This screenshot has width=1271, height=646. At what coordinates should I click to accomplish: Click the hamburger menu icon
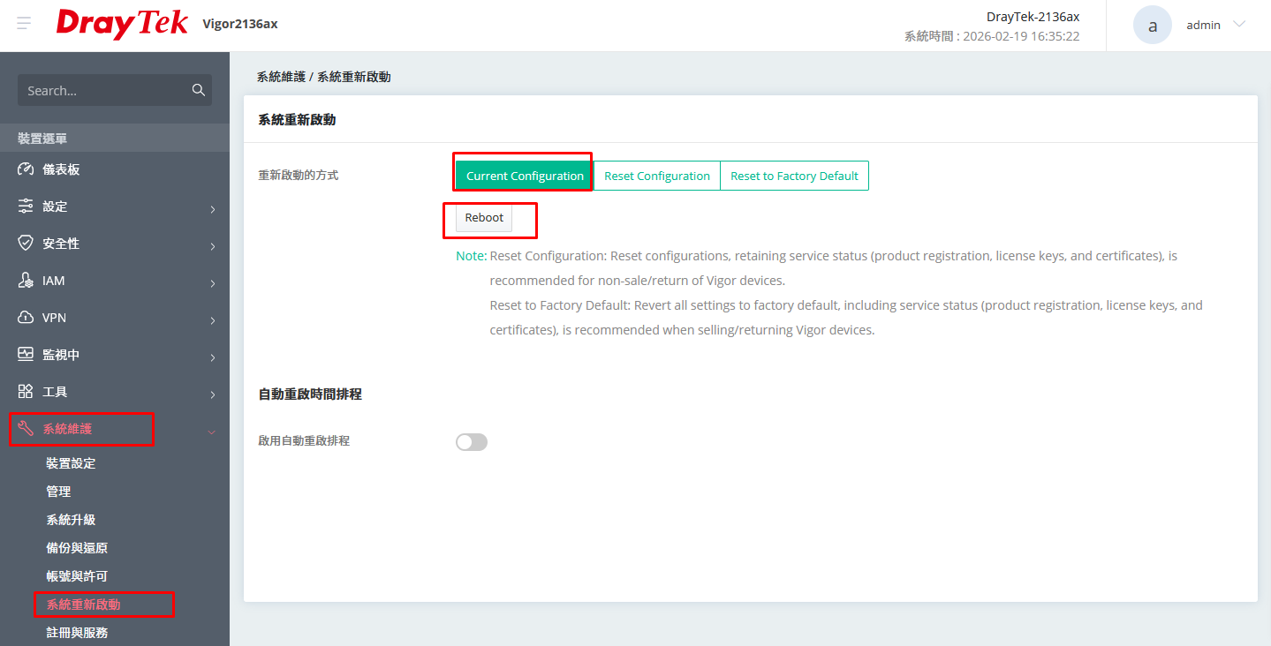point(24,24)
